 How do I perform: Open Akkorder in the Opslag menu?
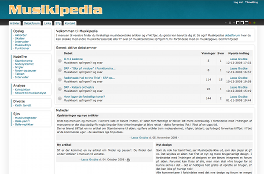[21, 35]
